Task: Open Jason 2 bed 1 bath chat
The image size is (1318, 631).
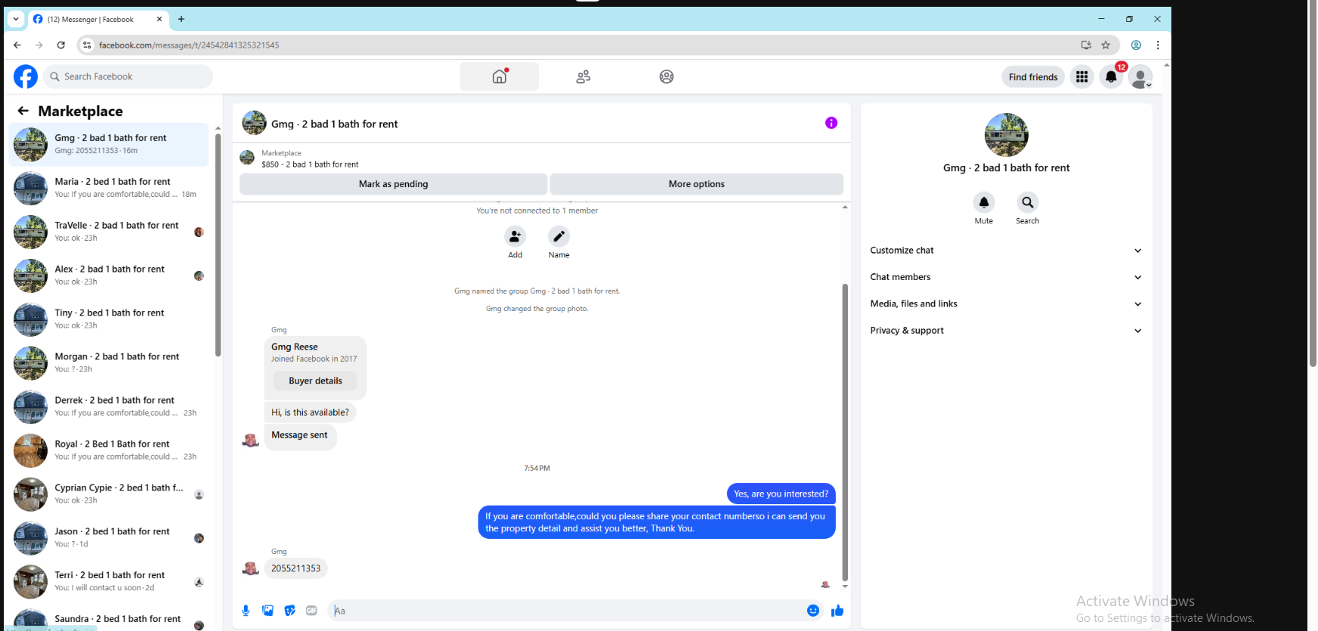Action: point(109,538)
